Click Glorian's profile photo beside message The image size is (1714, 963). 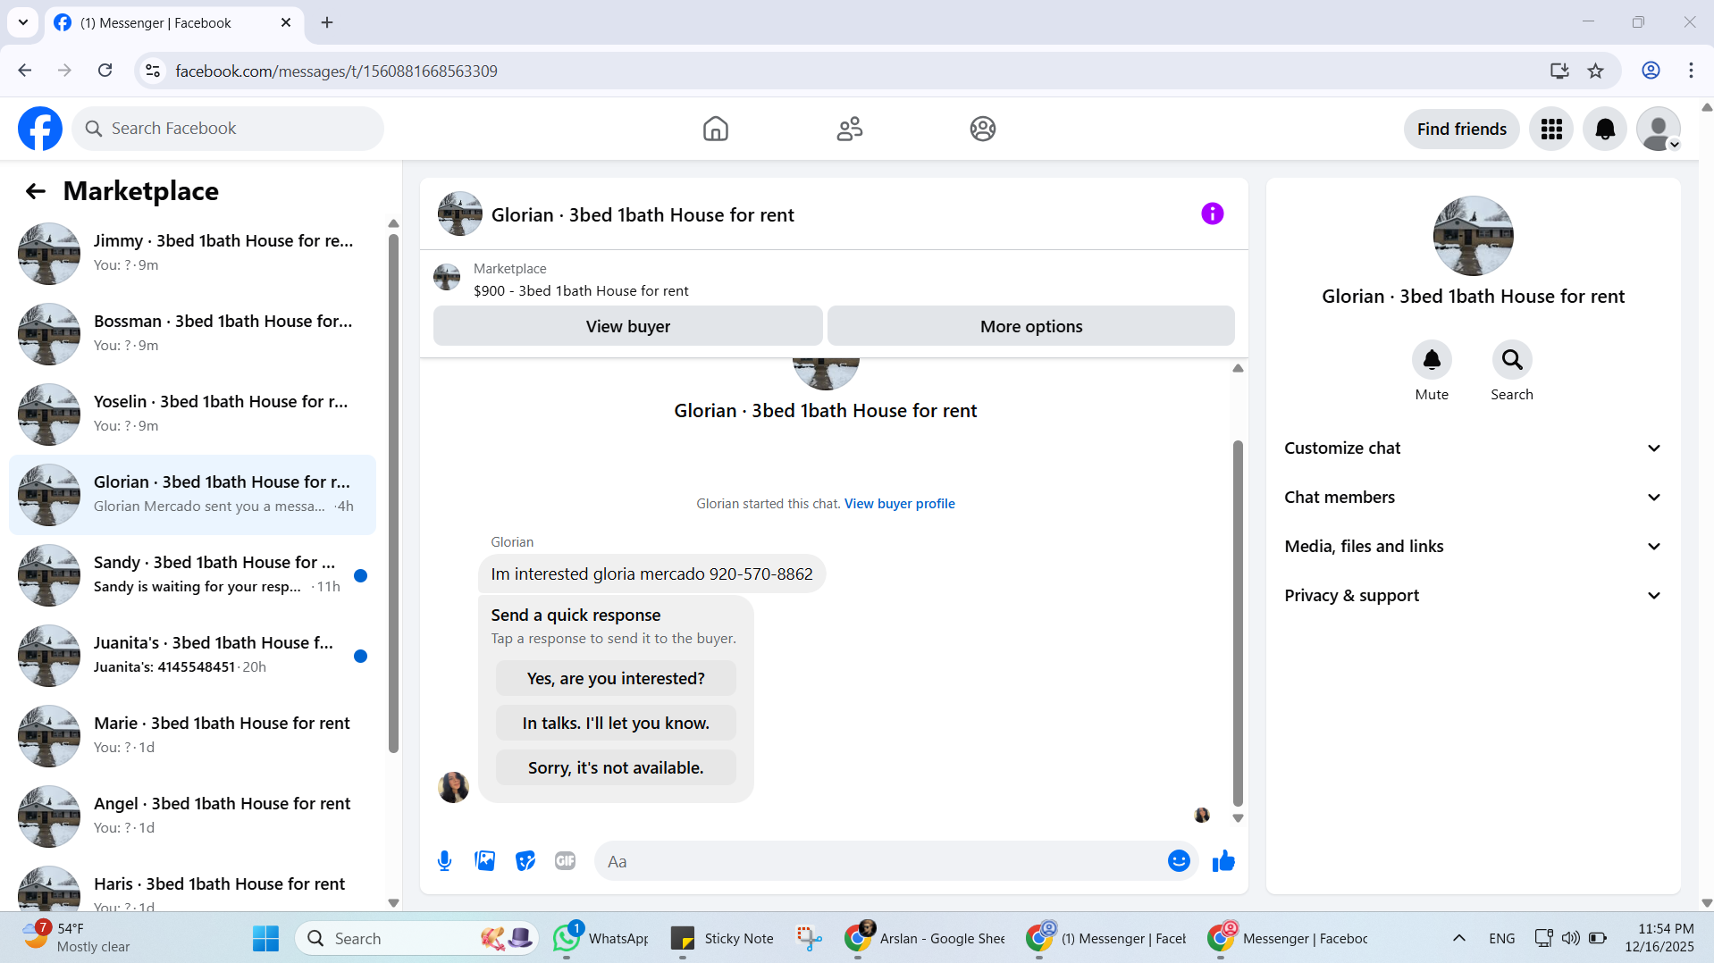point(453,787)
